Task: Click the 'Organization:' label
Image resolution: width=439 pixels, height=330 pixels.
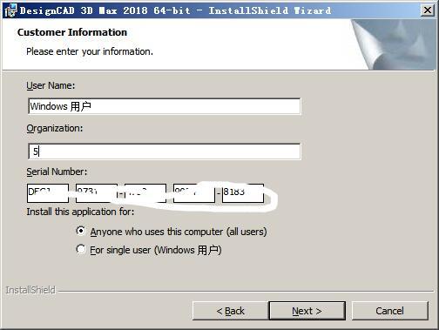Action: pos(55,128)
